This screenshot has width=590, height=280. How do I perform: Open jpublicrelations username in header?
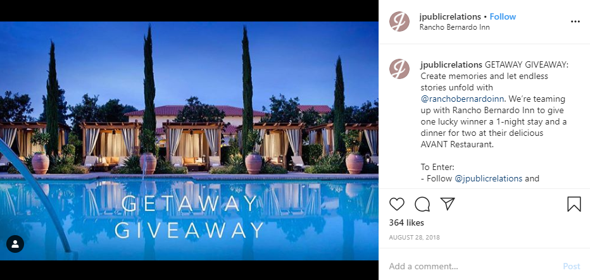pos(450,16)
